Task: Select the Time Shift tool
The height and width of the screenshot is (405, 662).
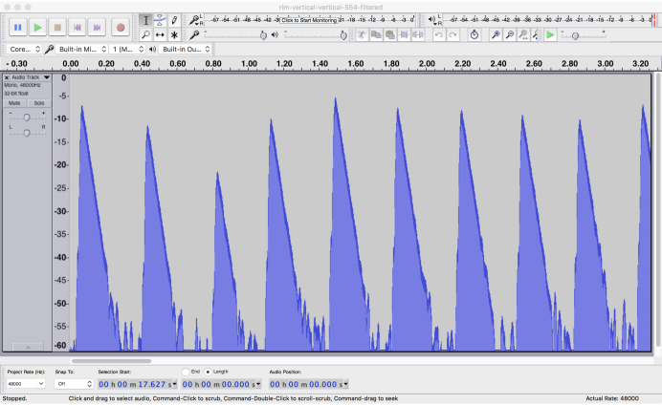Action: (160, 34)
